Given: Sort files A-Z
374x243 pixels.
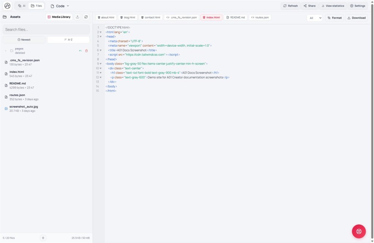Looking at the screenshot, I should pos(68,40).
